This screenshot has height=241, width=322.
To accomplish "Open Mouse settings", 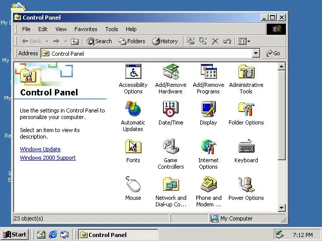I will point(133,189).
